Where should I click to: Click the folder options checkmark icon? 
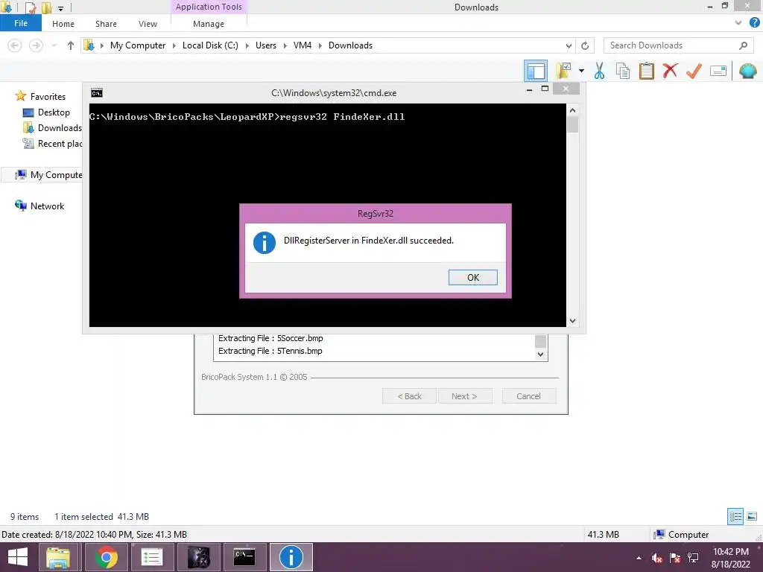click(x=564, y=71)
